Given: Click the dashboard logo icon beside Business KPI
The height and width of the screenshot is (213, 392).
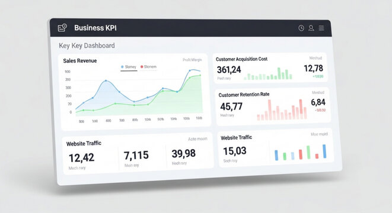Looking at the screenshot, I should [62, 27].
